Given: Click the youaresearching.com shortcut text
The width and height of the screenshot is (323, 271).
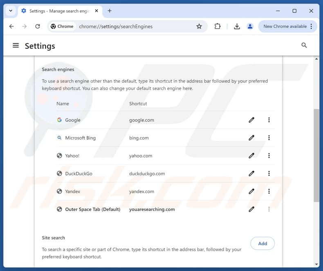Looking at the screenshot, I should (152, 209).
